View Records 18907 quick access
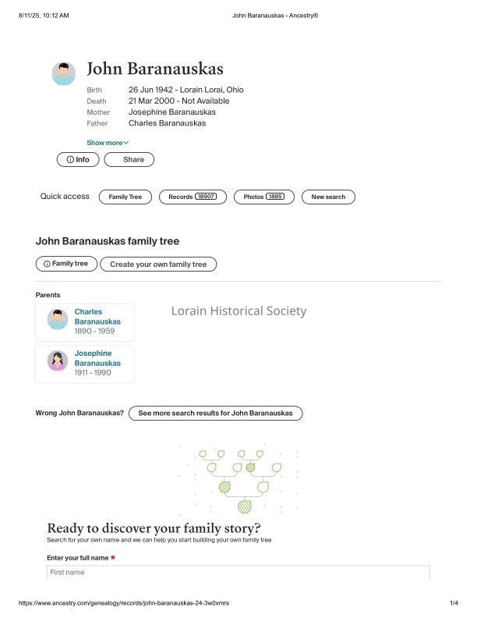 tap(193, 197)
